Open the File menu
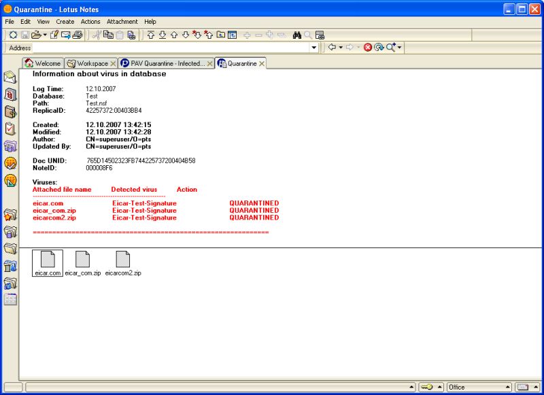544x395 pixels. coord(10,22)
